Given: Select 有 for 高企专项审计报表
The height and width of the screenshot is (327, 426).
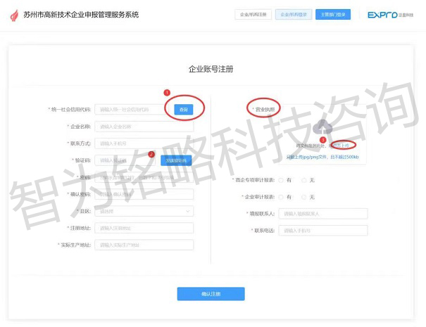Looking at the screenshot, I should (282, 180).
